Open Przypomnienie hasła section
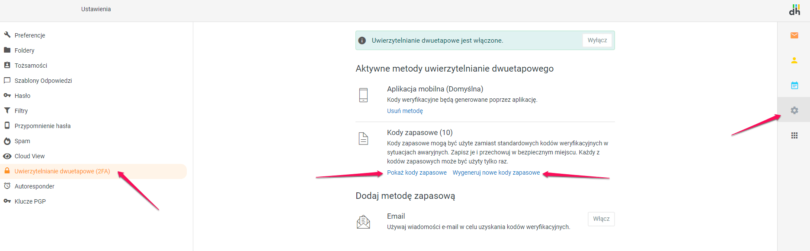The width and height of the screenshot is (810, 251). (x=43, y=126)
